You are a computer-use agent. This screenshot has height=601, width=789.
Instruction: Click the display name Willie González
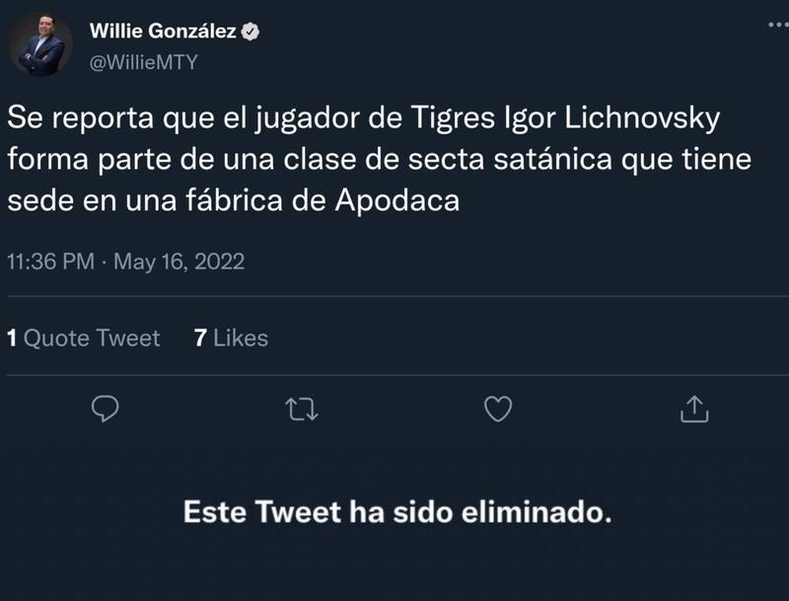pyautogui.click(x=163, y=32)
